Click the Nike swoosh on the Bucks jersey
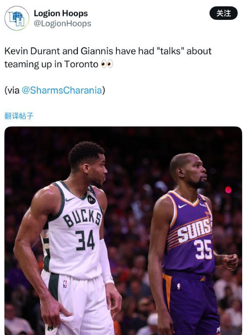The image size is (243, 335). tap(70, 199)
